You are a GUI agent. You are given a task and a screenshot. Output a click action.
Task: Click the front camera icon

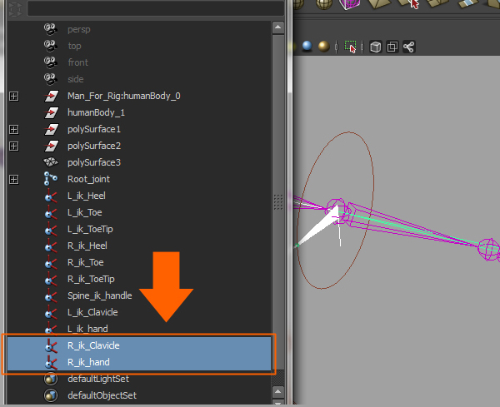pos(50,62)
